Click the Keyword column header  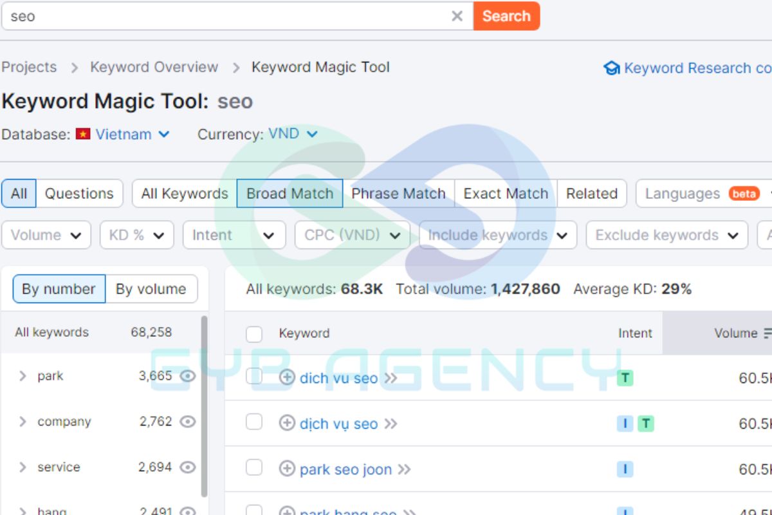coord(304,333)
